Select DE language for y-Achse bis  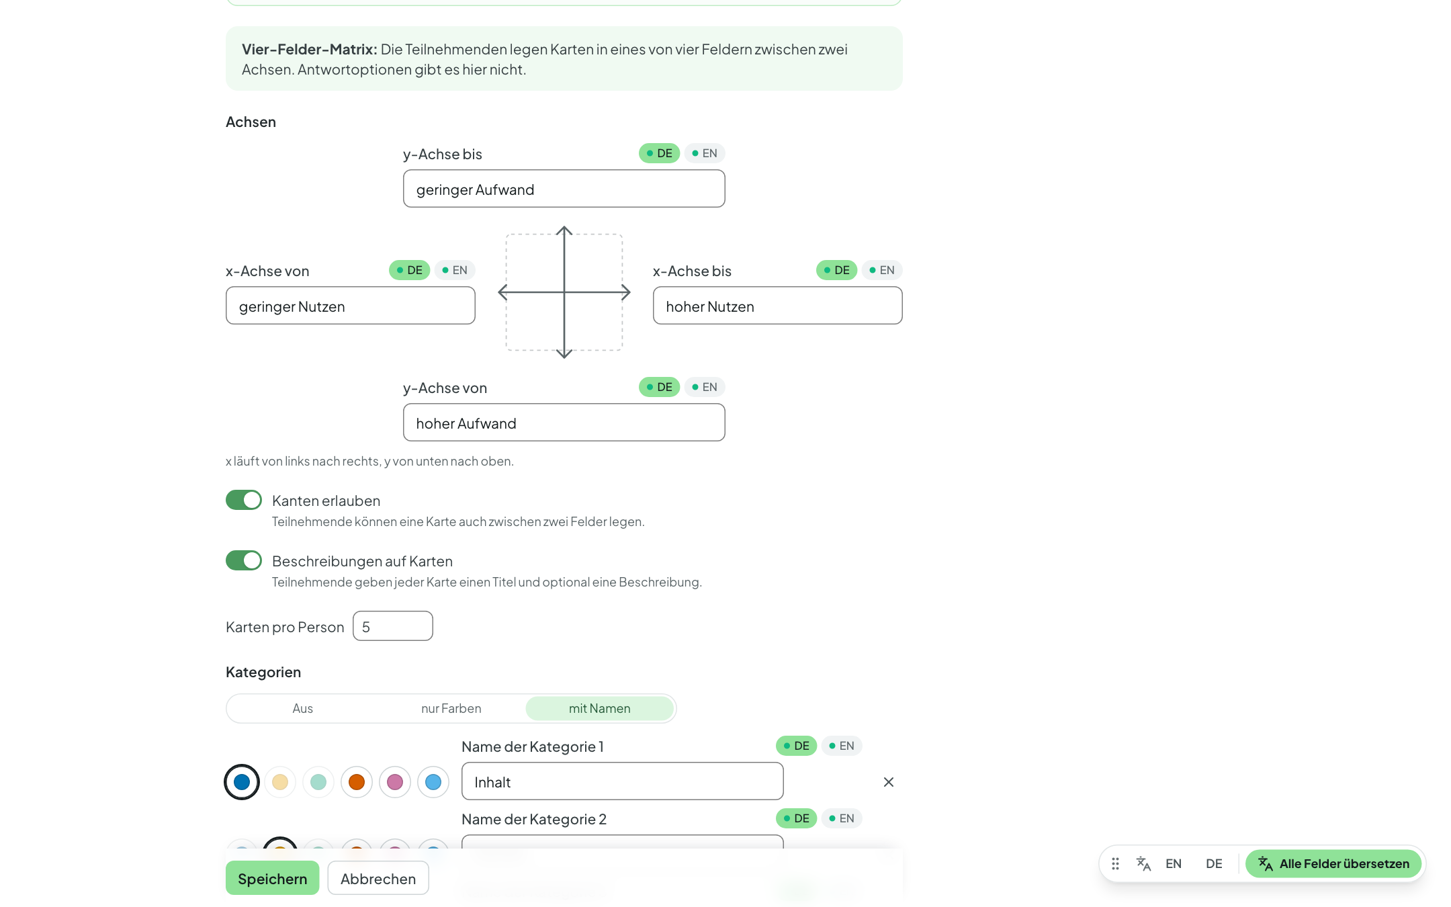[659, 153]
